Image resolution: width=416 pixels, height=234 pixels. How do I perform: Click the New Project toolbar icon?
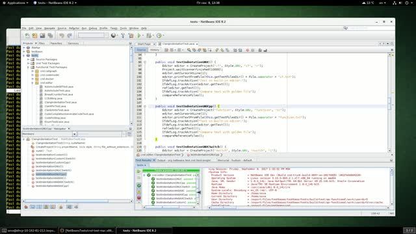tap(34, 35)
